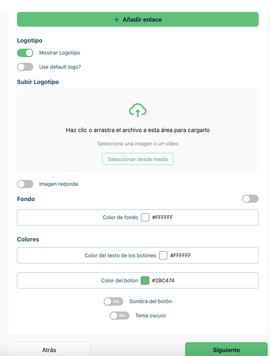Image resolution: width=270 pixels, height=356 pixels.
Task: Open the Color de fondo swatch
Action: [x=145, y=217]
